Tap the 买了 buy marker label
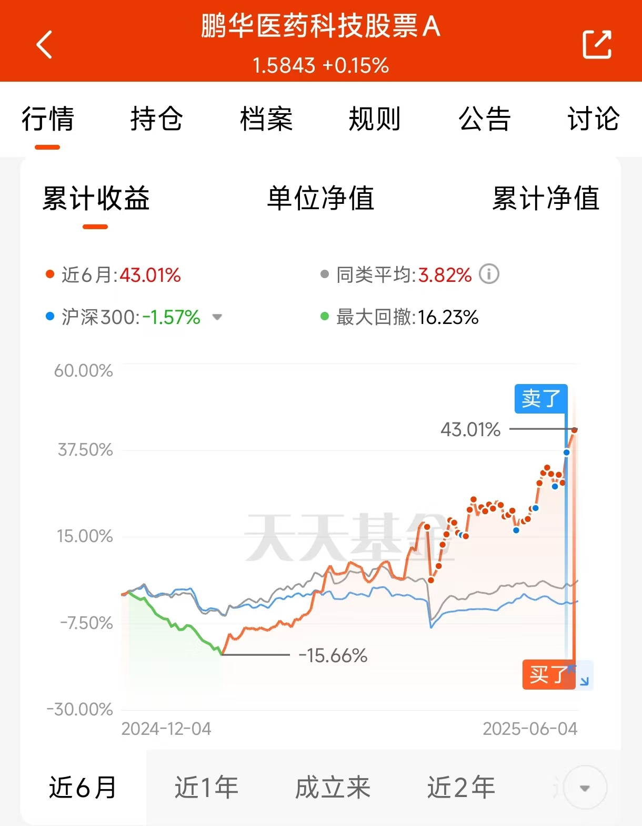Viewport: 642px width, 826px height. coord(548,674)
